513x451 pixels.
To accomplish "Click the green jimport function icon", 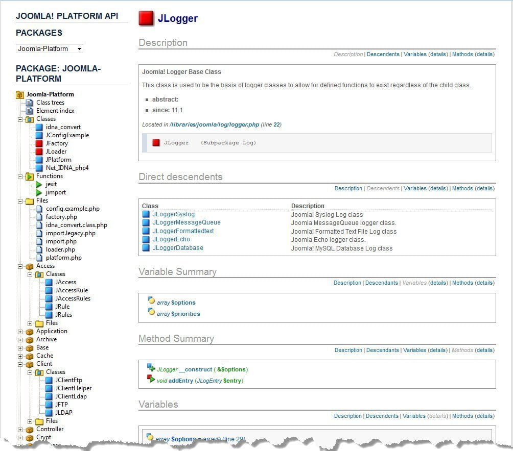I will 39,193.
